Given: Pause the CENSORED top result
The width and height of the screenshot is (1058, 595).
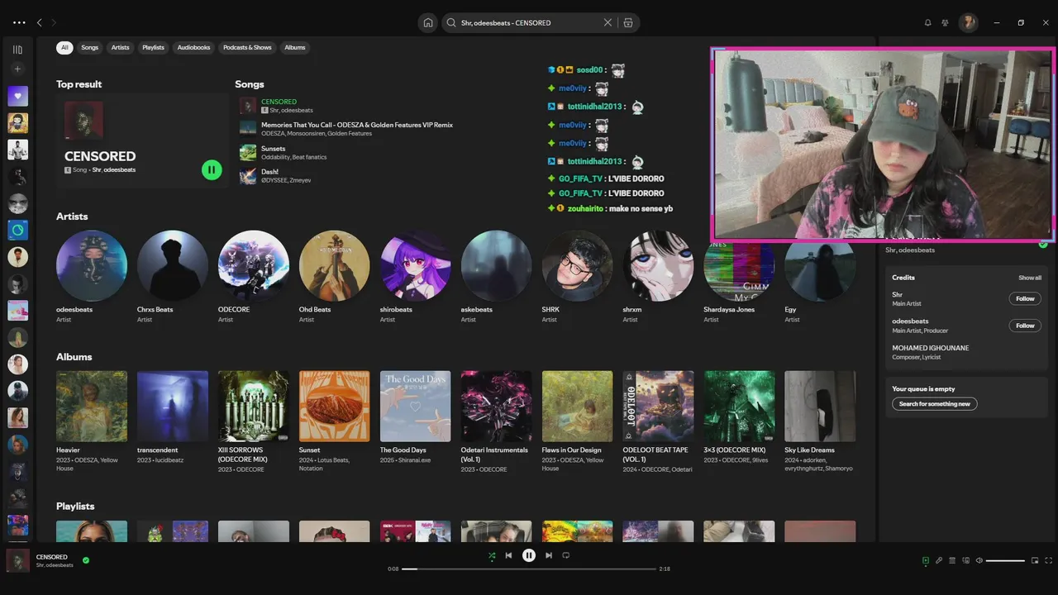Looking at the screenshot, I should (212, 169).
